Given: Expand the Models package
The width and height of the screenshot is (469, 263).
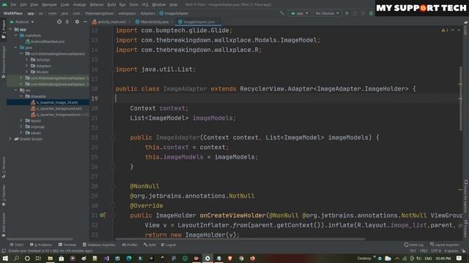Looking at the screenshot, I should click(27, 72).
